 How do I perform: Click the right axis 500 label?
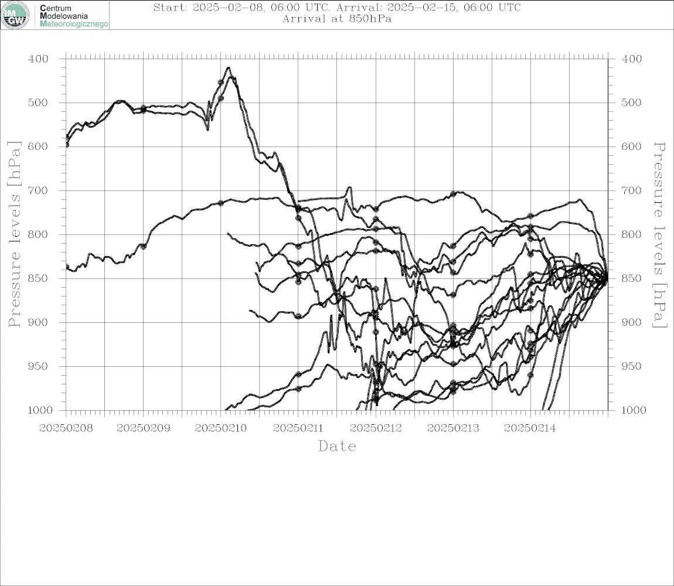click(x=632, y=103)
